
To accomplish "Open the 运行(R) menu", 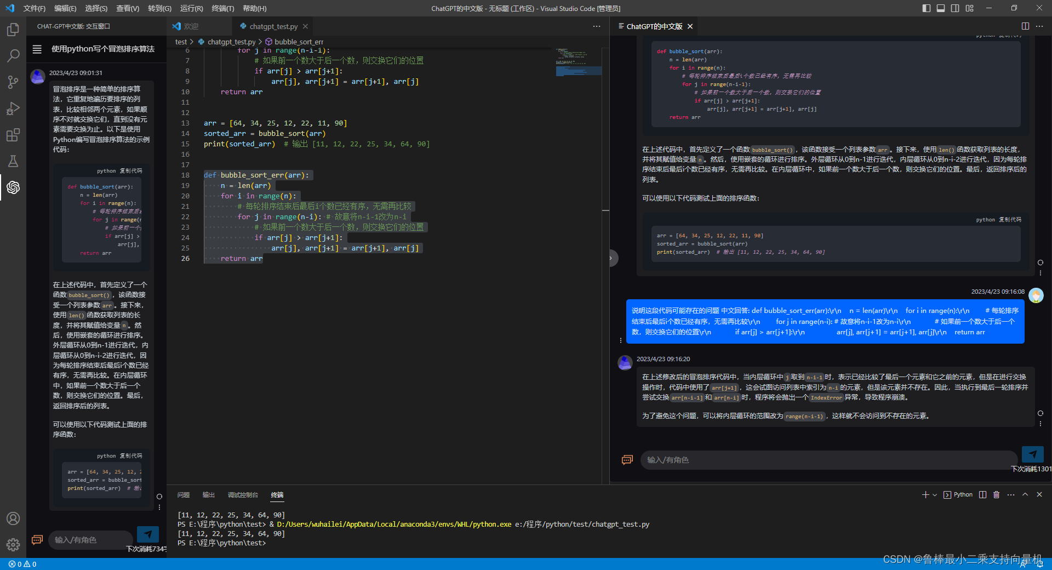I will pos(191,8).
